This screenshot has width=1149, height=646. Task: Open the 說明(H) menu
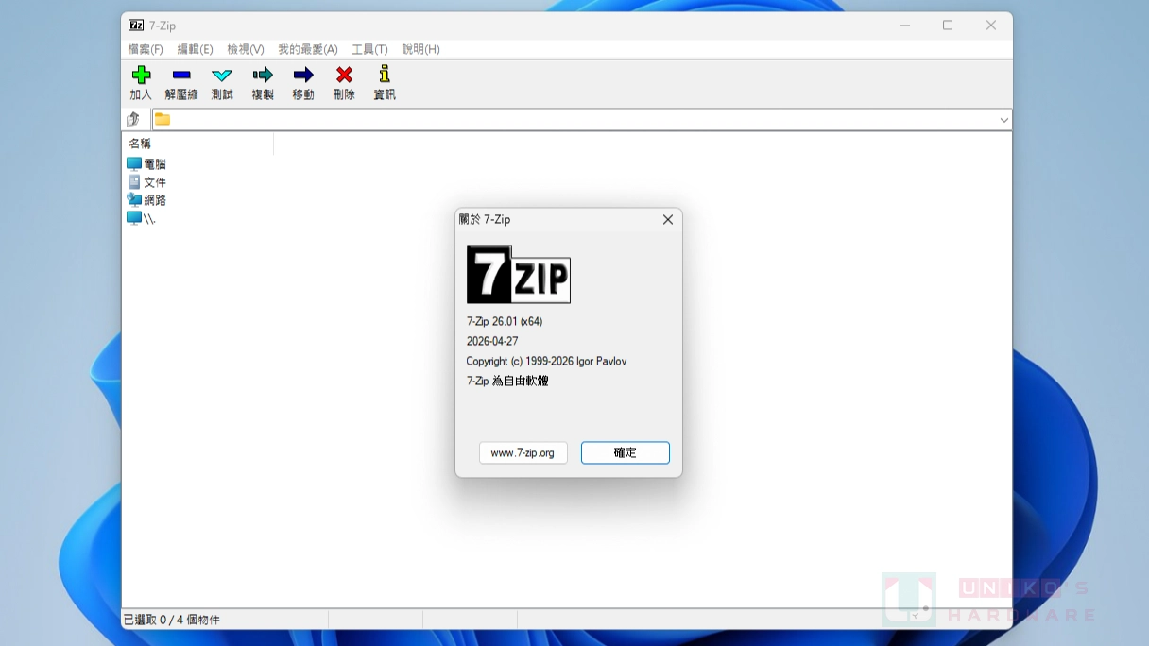(420, 49)
